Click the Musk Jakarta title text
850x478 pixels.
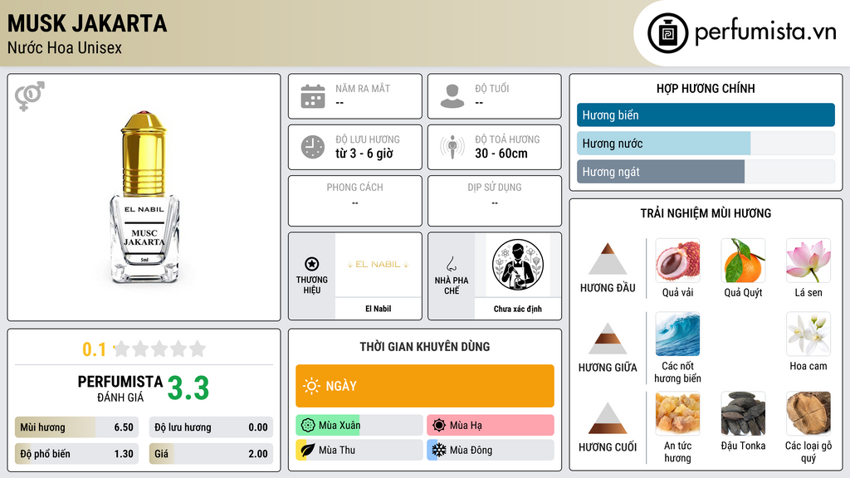pyautogui.click(x=87, y=23)
